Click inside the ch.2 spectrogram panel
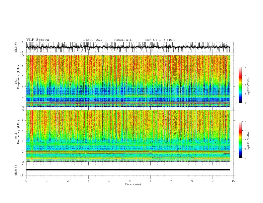263x203 pixels. coord(128,136)
